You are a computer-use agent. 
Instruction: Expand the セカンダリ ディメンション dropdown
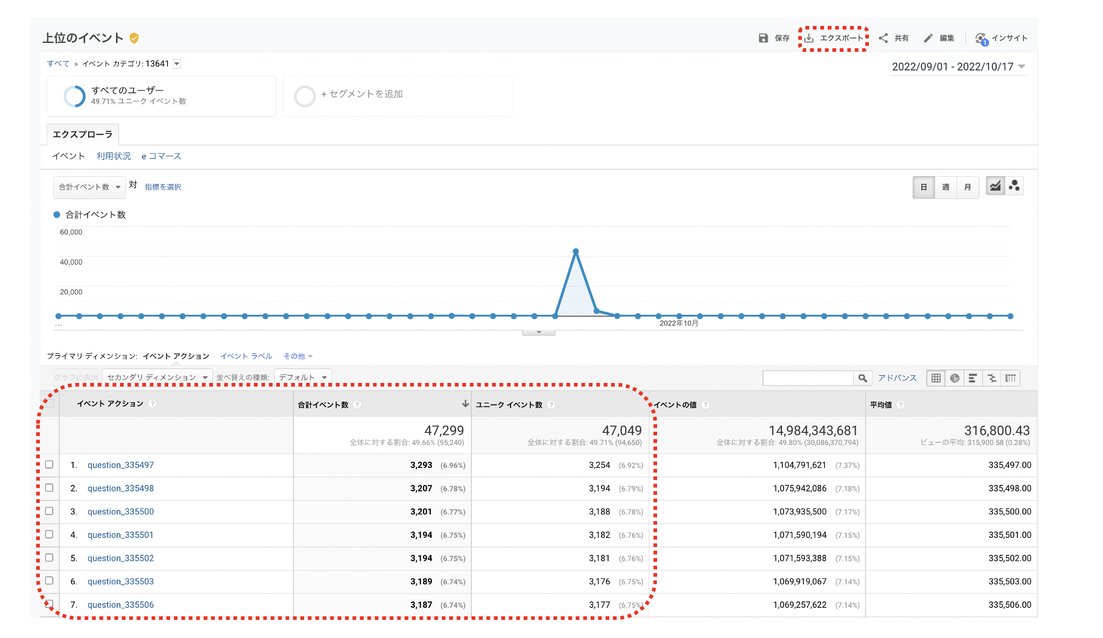pyautogui.click(x=157, y=377)
